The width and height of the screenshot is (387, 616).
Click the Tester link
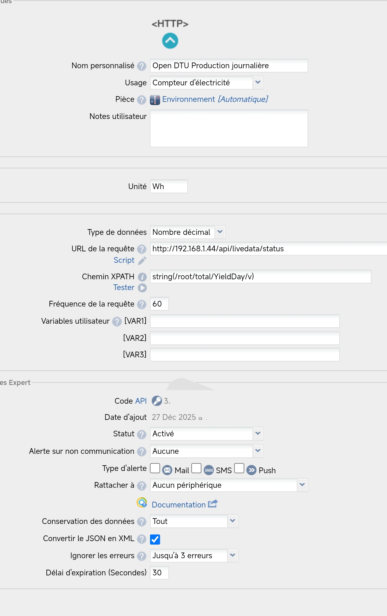(x=124, y=288)
